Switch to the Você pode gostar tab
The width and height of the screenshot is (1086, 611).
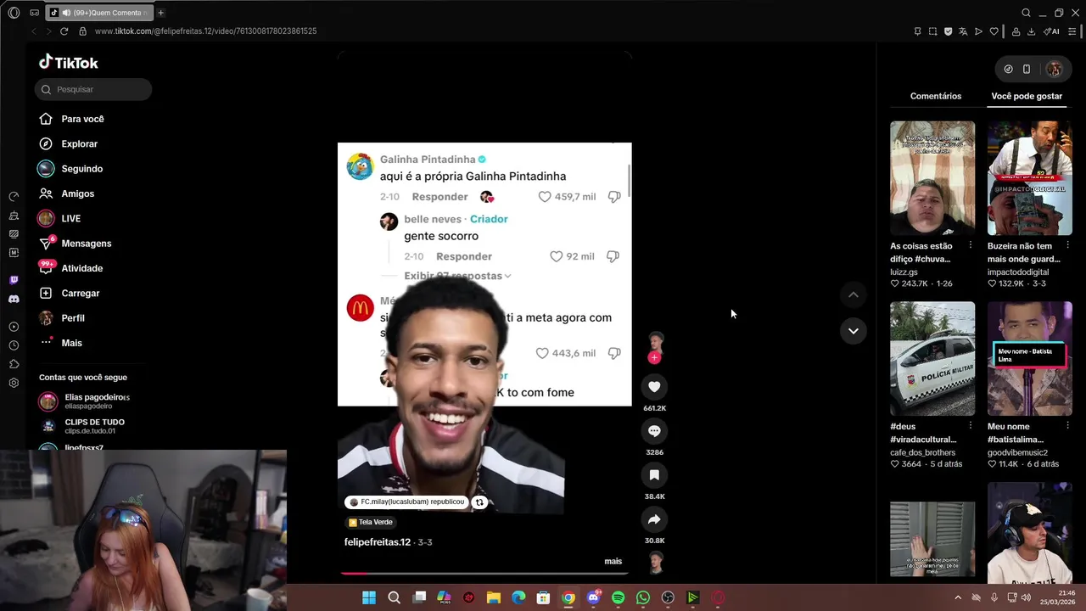tap(1027, 96)
